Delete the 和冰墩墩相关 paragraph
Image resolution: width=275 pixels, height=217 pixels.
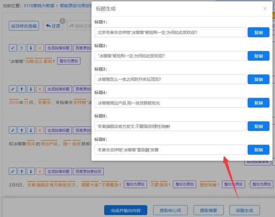[x=40, y=130]
